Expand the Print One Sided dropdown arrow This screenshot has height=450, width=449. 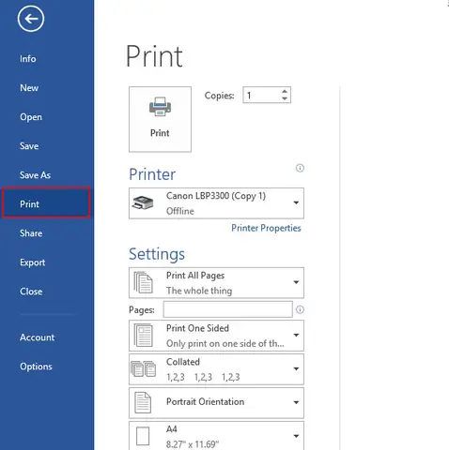coord(296,336)
